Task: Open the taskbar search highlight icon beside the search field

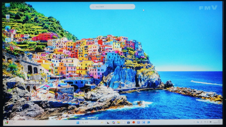Action: (x=102, y=122)
